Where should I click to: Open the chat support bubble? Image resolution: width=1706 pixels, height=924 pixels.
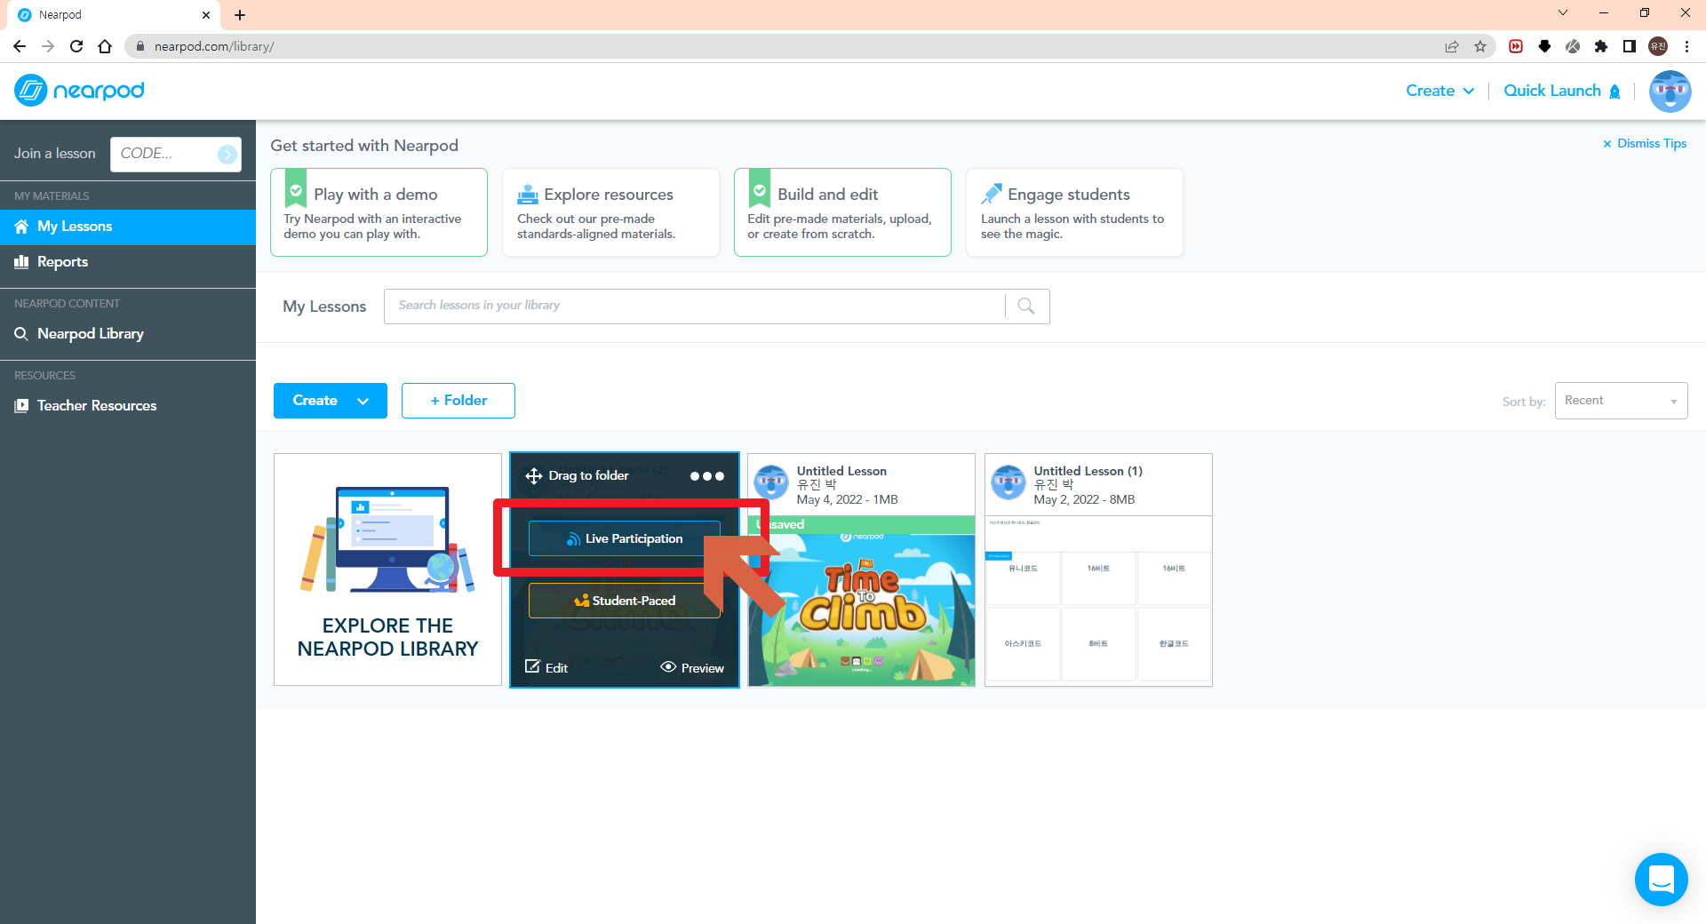point(1661,880)
